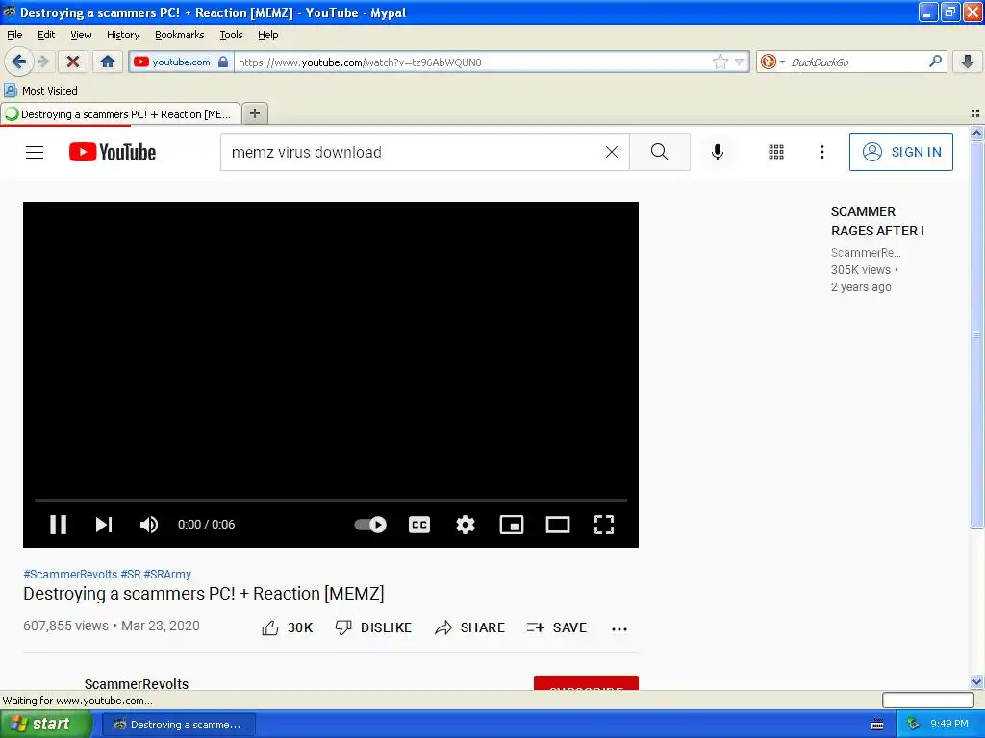The height and width of the screenshot is (738, 985).
Task: Go back using the browser back arrow
Action: (18, 61)
